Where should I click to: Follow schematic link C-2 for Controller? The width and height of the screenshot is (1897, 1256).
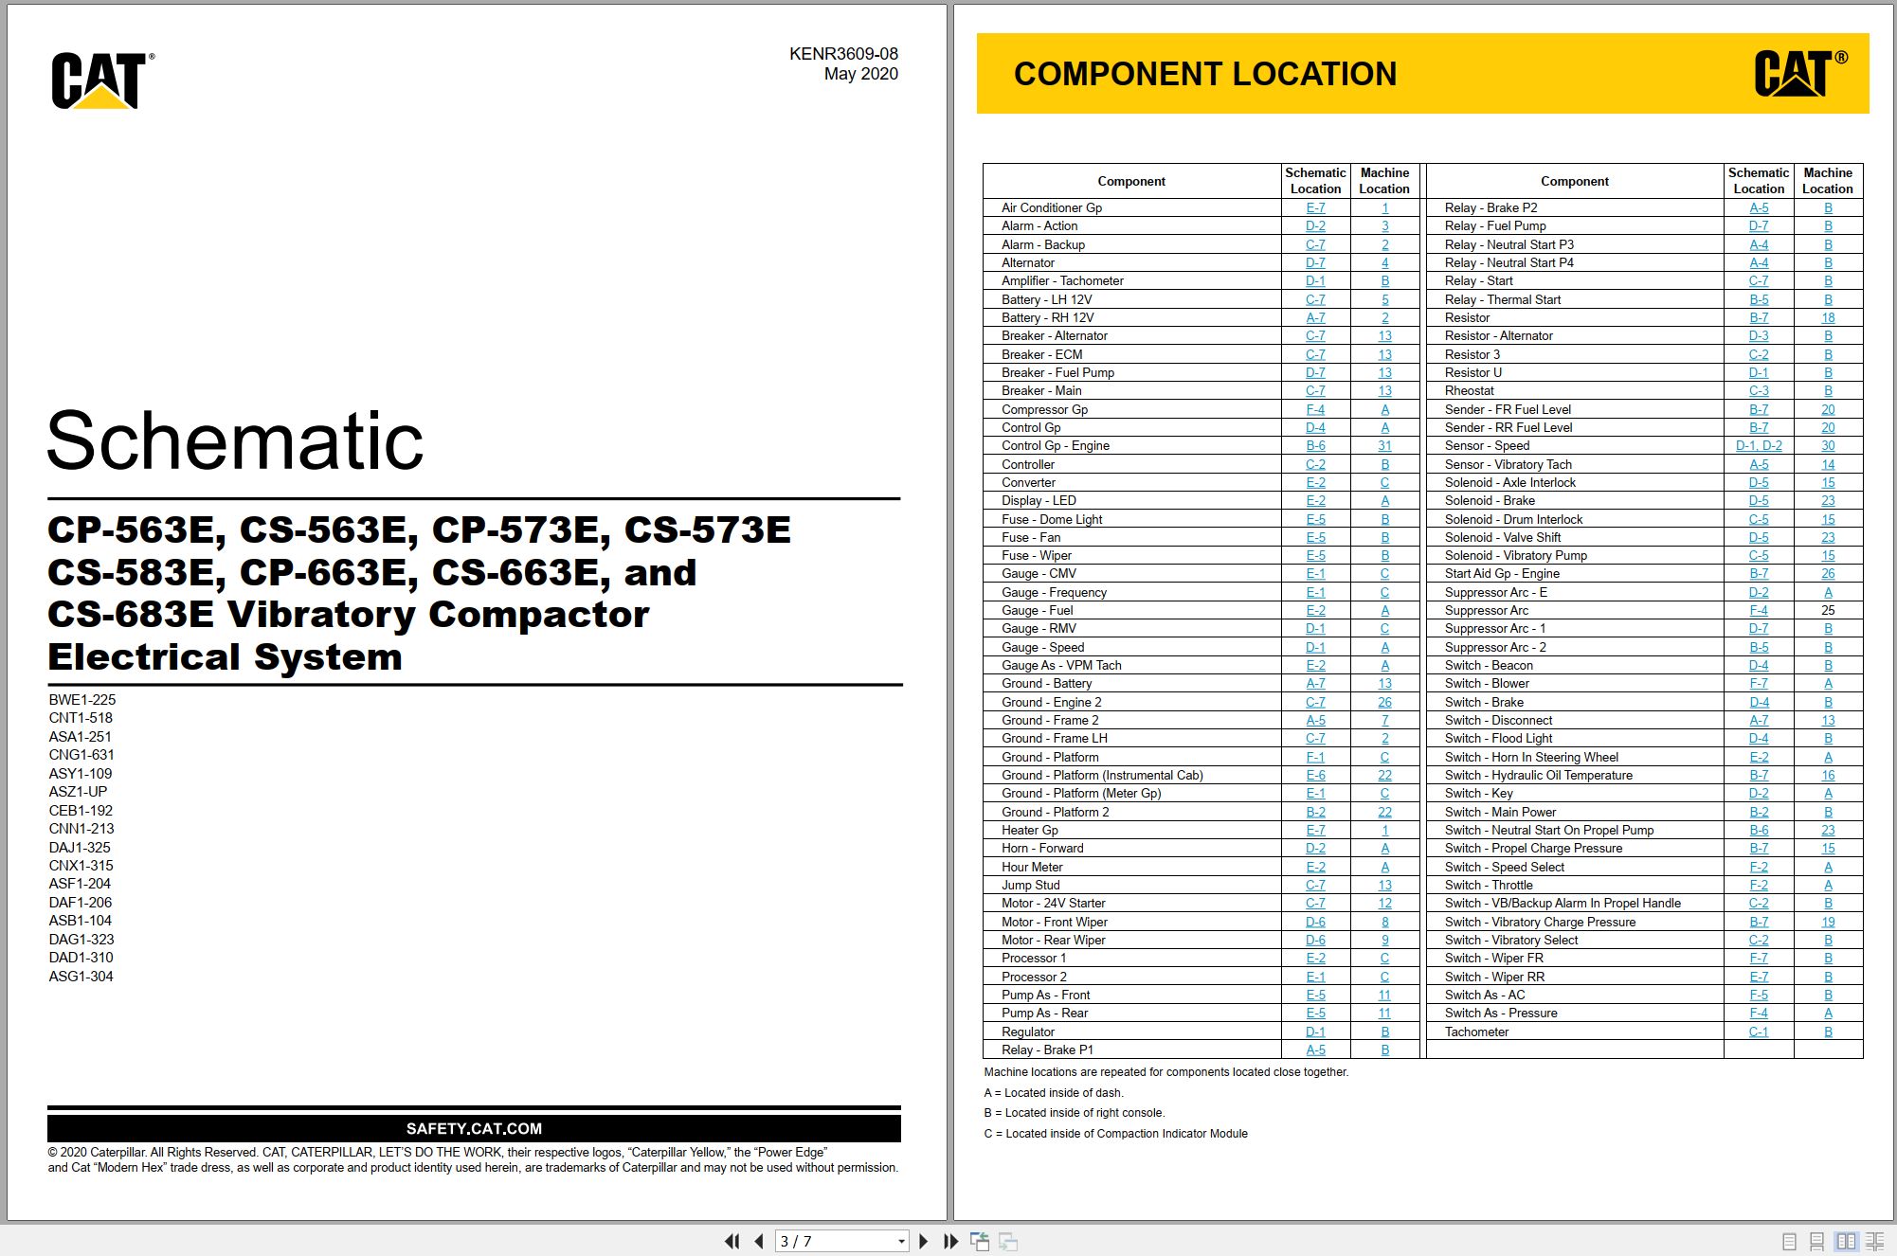(x=1315, y=464)
